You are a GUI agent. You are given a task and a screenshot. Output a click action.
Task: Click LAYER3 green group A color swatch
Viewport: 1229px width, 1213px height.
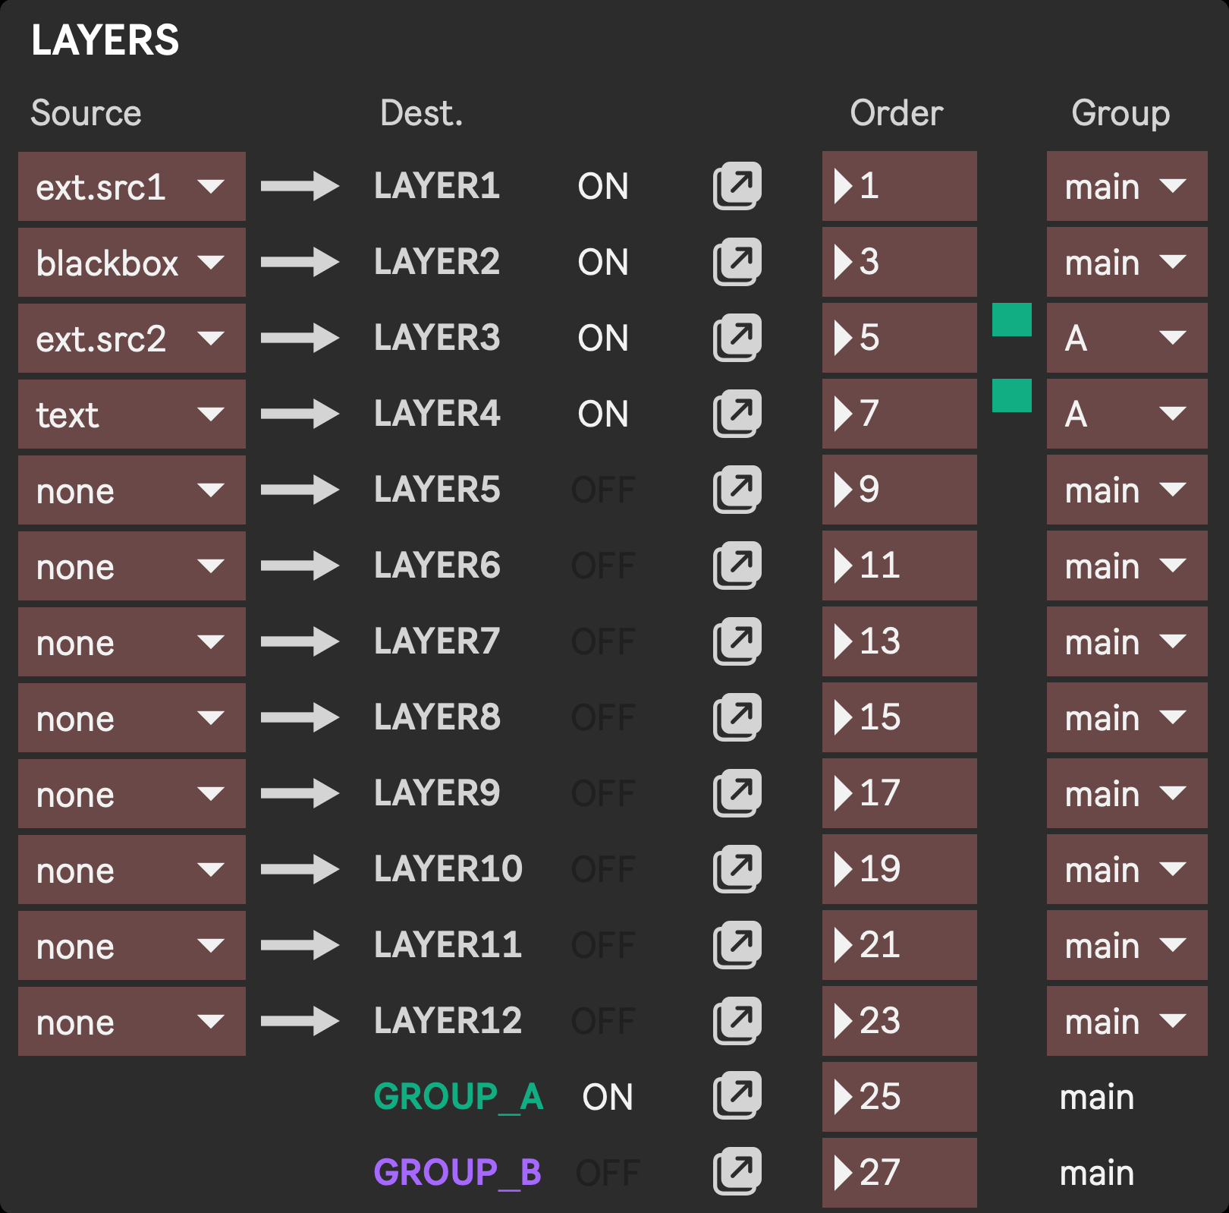[1012, 320]
